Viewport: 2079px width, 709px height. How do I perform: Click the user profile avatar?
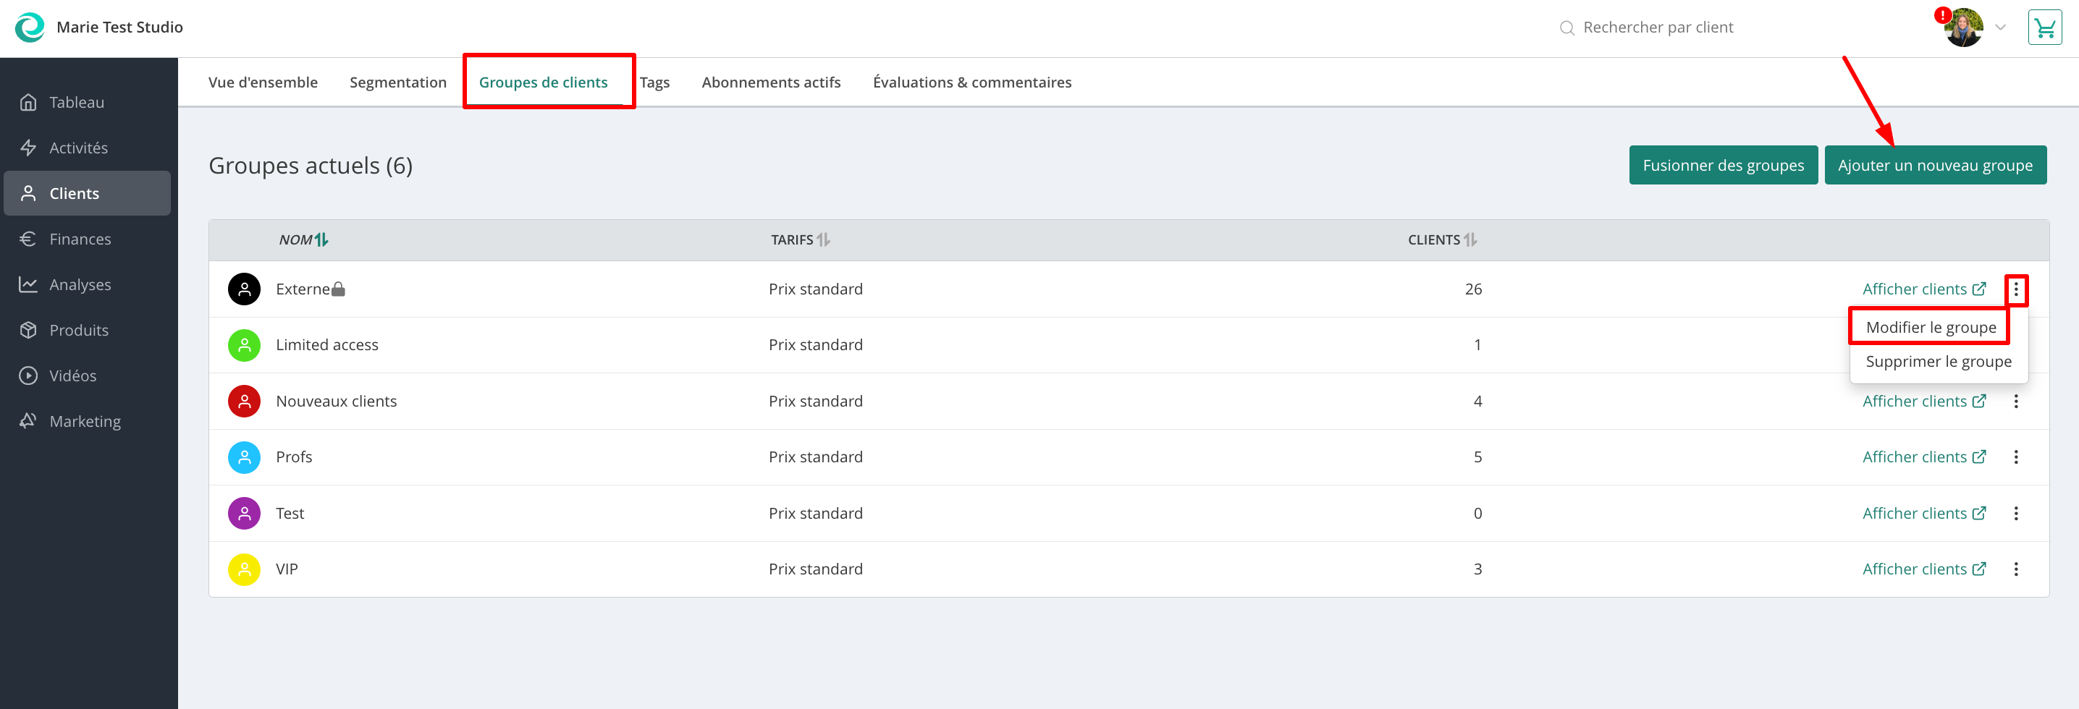point(1964,28)
